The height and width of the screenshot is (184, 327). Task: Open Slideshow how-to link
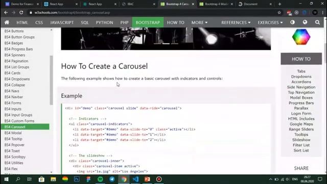(301, 140)
